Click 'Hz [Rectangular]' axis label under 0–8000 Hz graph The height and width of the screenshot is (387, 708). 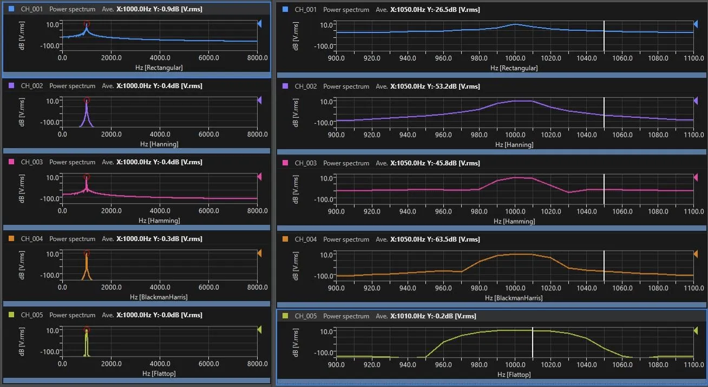pos(159,68)
